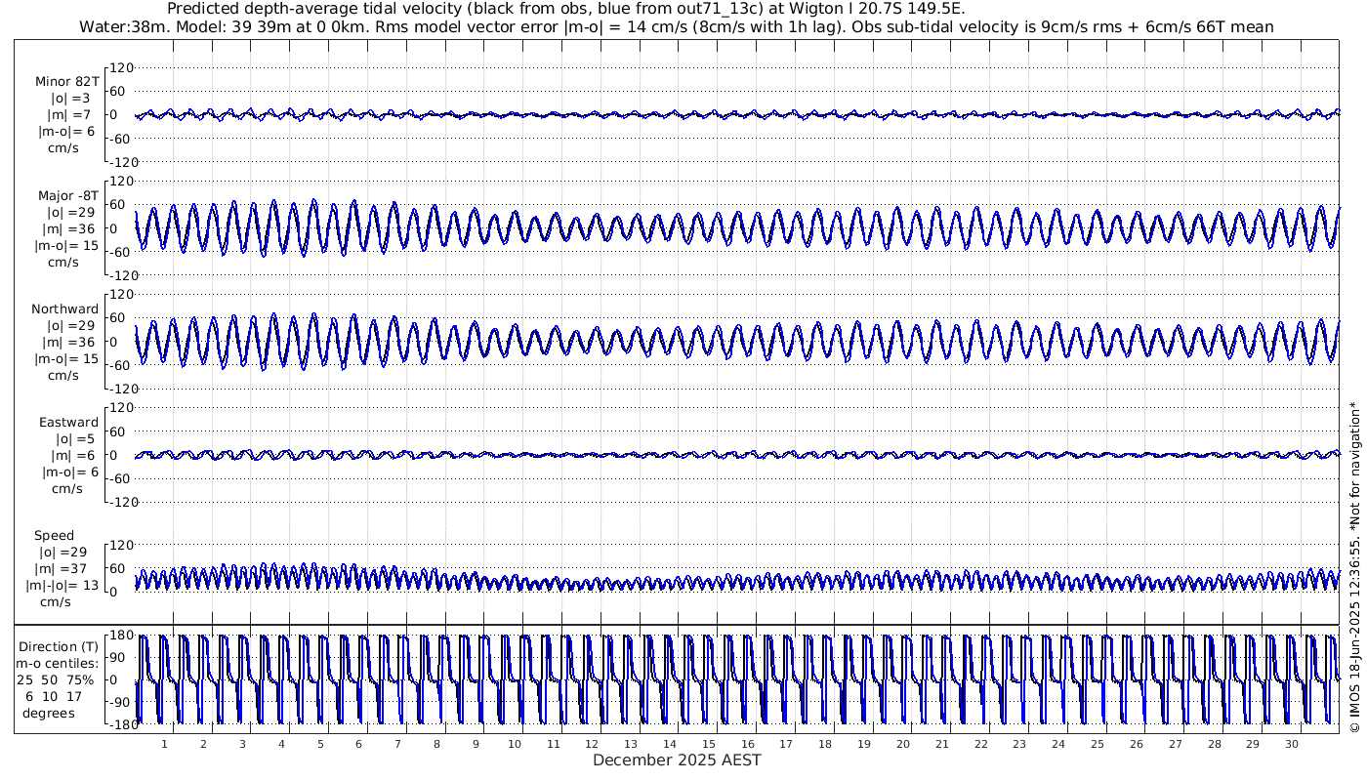Click the 'Water:38m. Model: 39 39m' subtitle line
The width and height of the screenshot is (1367, 781).
(x=677, y=26)
